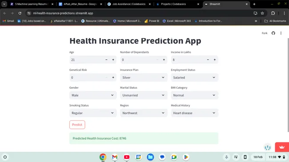
Task: Open the LinkedIn Jobs bookmark
Action: (x=32, y=21)
